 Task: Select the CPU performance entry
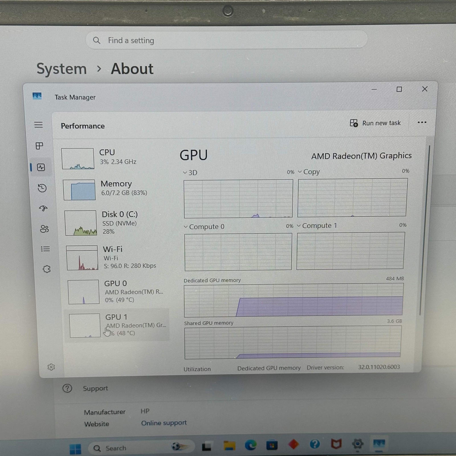114,158
